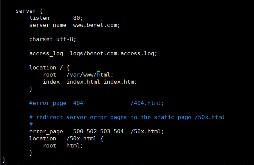
Task: Click the green cursor on html path
Action: (98, 75)
